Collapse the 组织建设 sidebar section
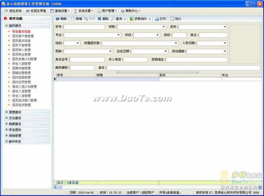The width and height of the screenshot is (264, 196). point(7,26)
